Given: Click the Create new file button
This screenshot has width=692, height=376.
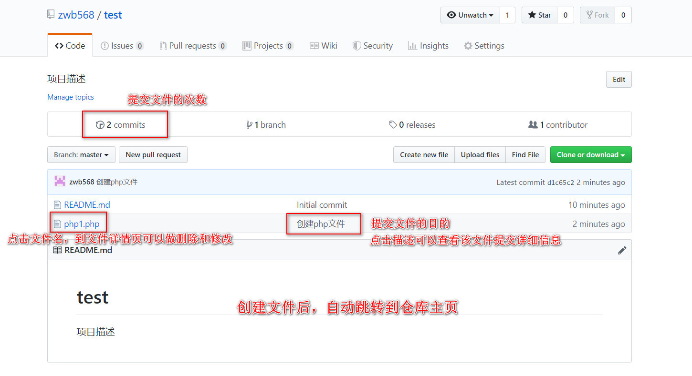Looking at the screenshot, I should click(424, 154).
